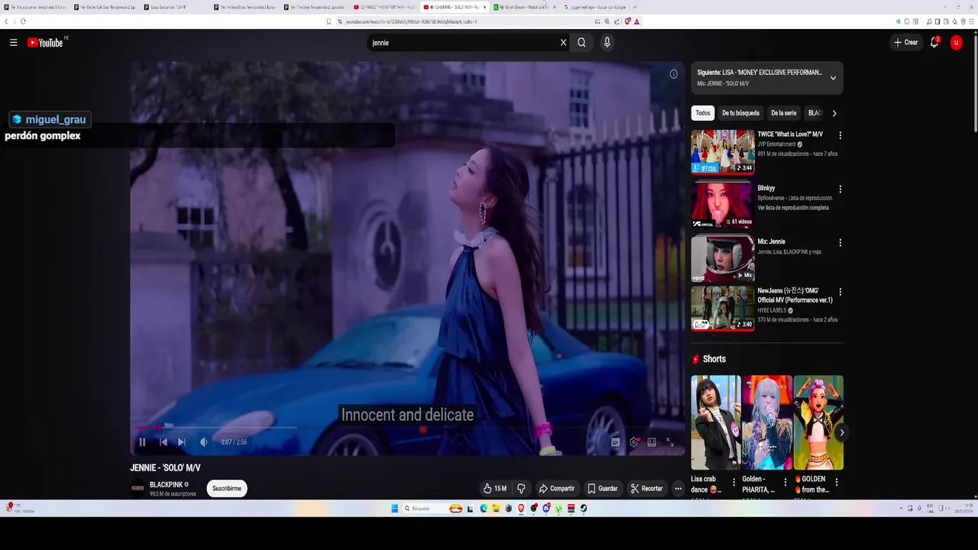Skip to the next video
Image resolution: width=978 pixels, height=550 pixels.
point(181,442)
